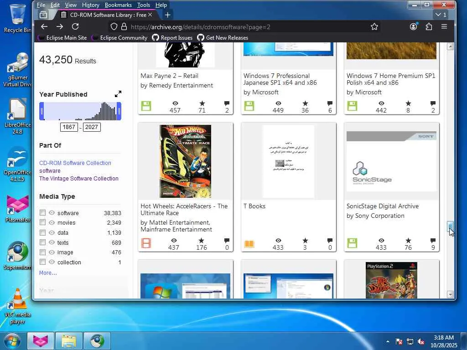Screen dimensions: 467x350
Task: Check the image media type checkbox
Action: (x=42, y=252)
